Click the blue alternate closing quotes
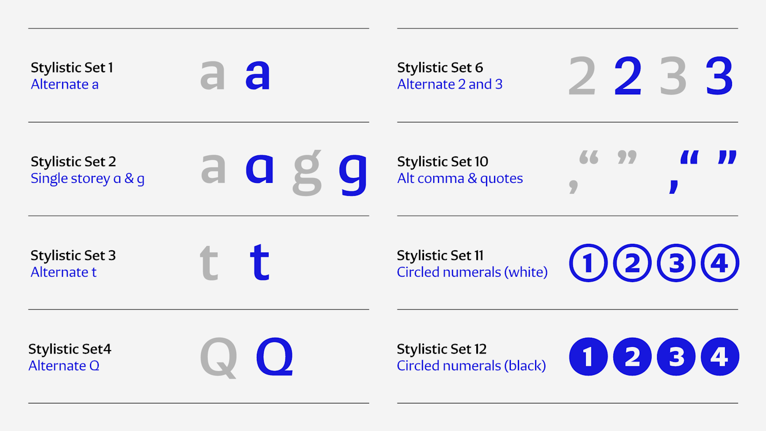This screenshot has width=766, height=431. [728, 158]
